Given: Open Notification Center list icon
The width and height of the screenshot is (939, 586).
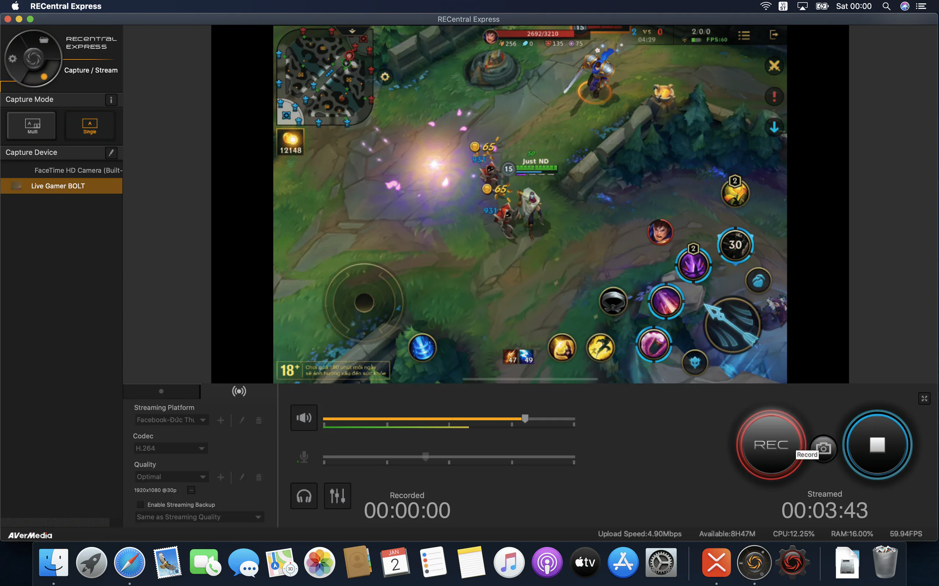Looking at the screenshot, I should [921, 6].
